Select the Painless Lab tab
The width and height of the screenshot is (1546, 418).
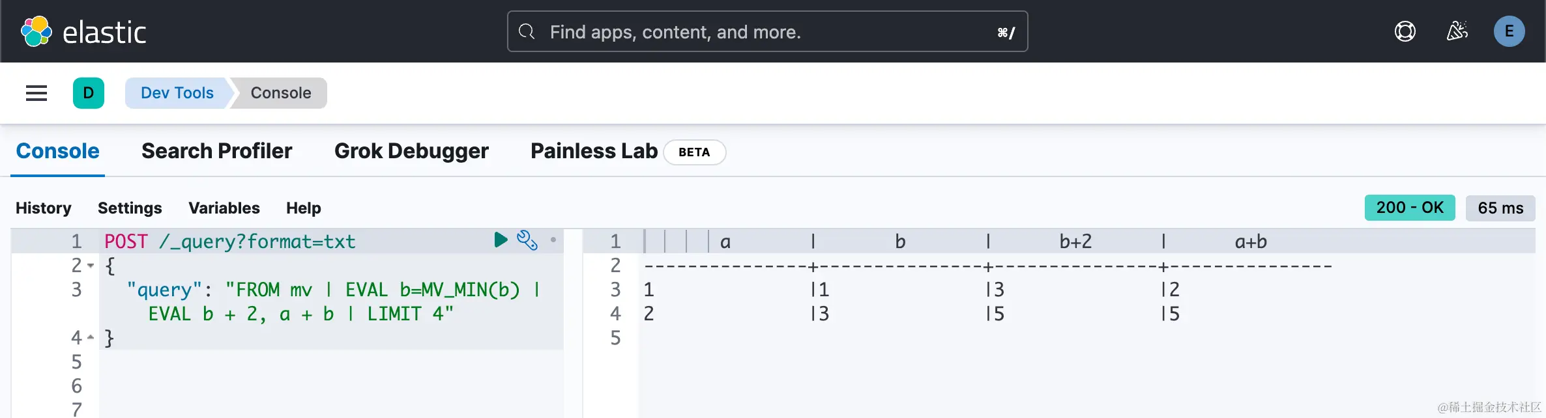coord(594,151)
